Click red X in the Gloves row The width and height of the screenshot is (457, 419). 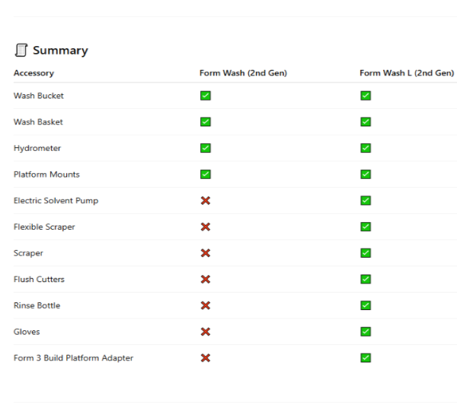pos(205,332)
